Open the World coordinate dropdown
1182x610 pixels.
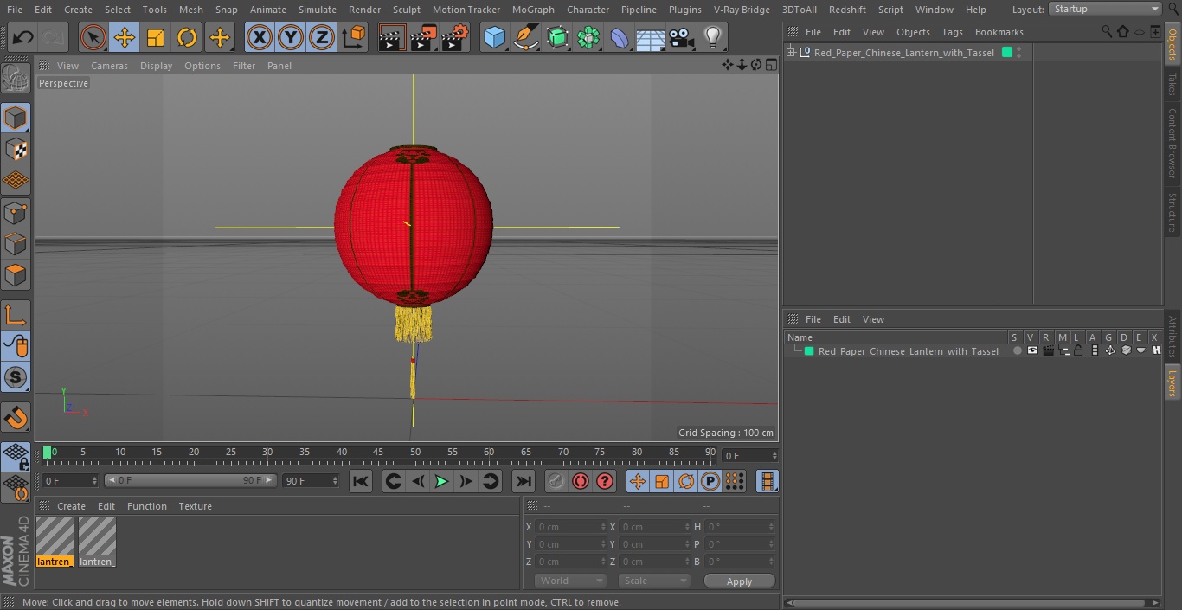coord(569,581)
